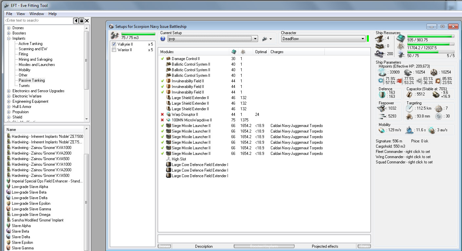
Task: Open the Help menu
Action: coord(52,14)
